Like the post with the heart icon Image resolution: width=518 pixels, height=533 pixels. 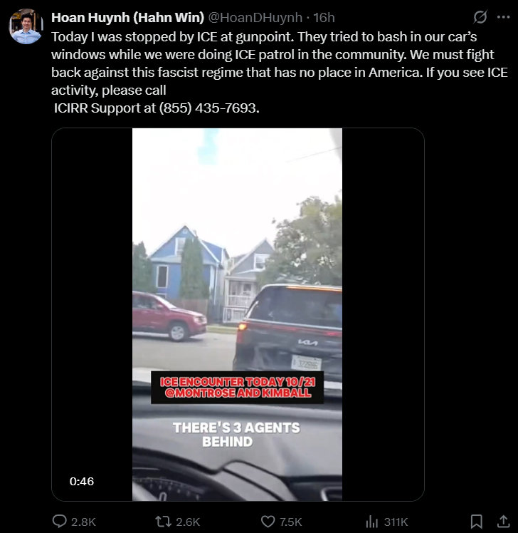268,521
